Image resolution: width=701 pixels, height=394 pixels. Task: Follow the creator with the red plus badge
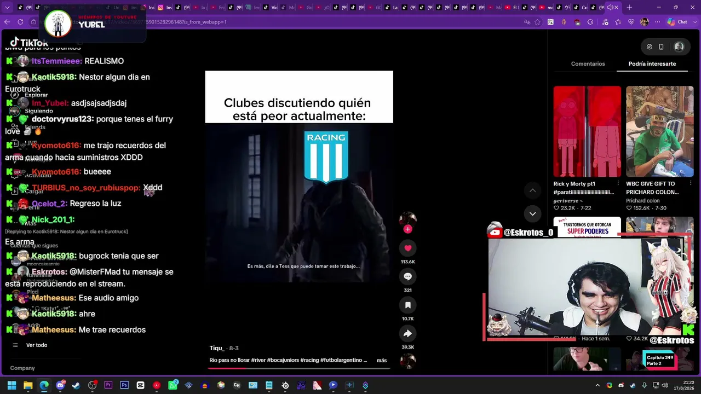point(407,229)
